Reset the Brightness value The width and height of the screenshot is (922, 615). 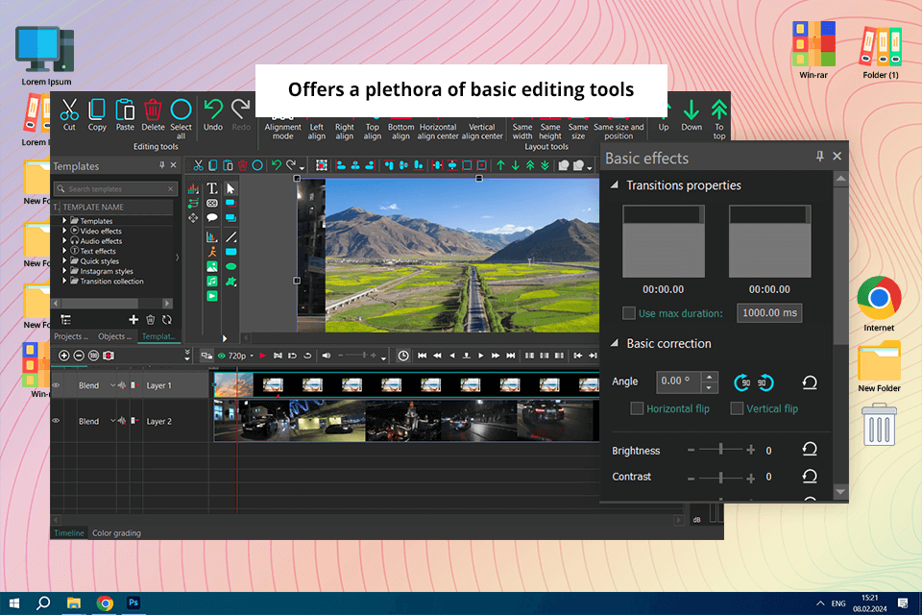pos(810,450)
